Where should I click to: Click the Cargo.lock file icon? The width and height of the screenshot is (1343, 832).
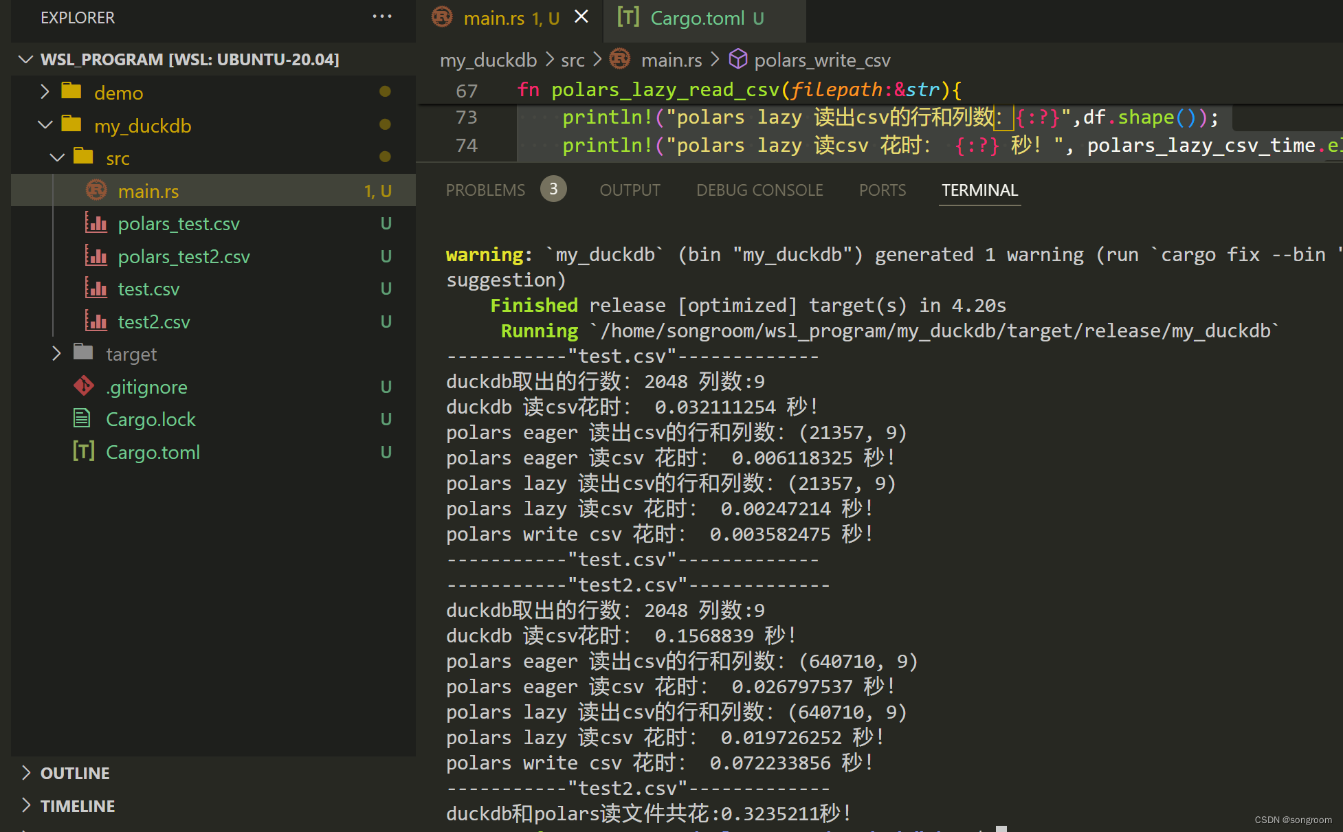pyautogui.click(x=83, y=418)
